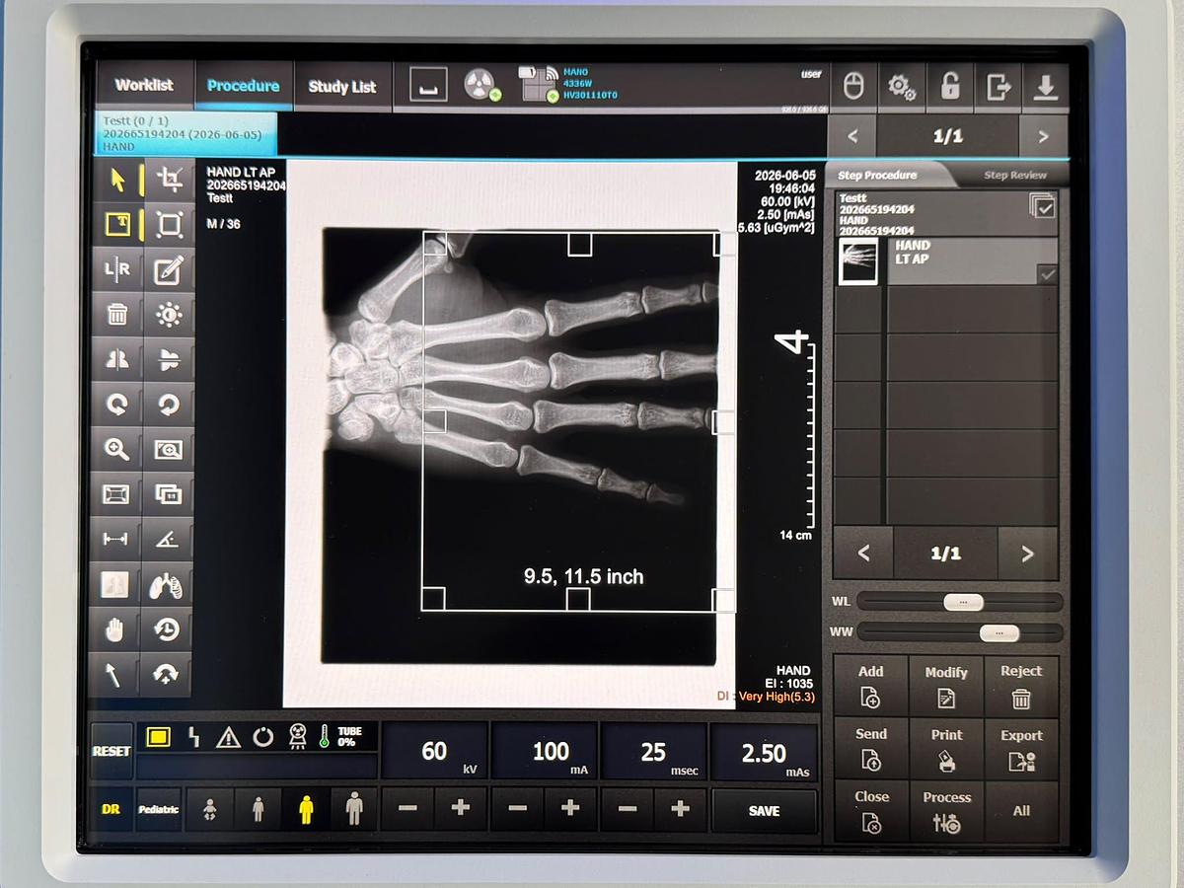Image resolution: width=1184 pixels, height=888 pixels.
Task: Export the image
Action: (x=1021, y=748)
